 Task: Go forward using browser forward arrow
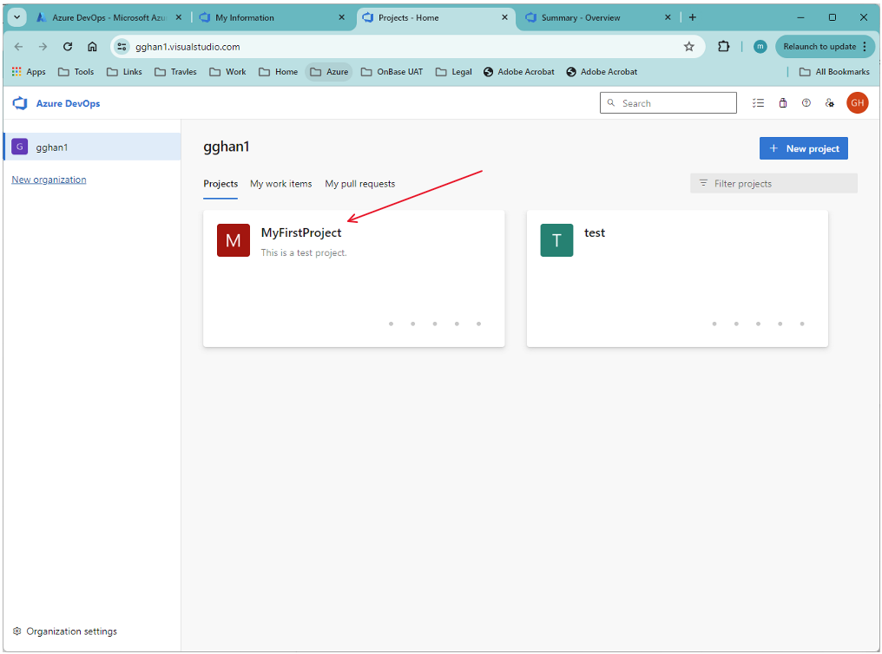43,47
